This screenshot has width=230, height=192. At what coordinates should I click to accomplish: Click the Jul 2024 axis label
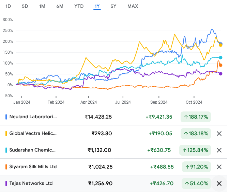point(123,102)
